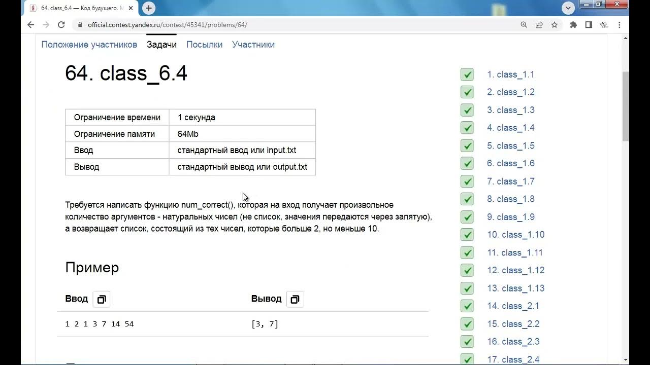
Task: Click the стандартный вывод или output.txt cell
Action: [242, 167]
